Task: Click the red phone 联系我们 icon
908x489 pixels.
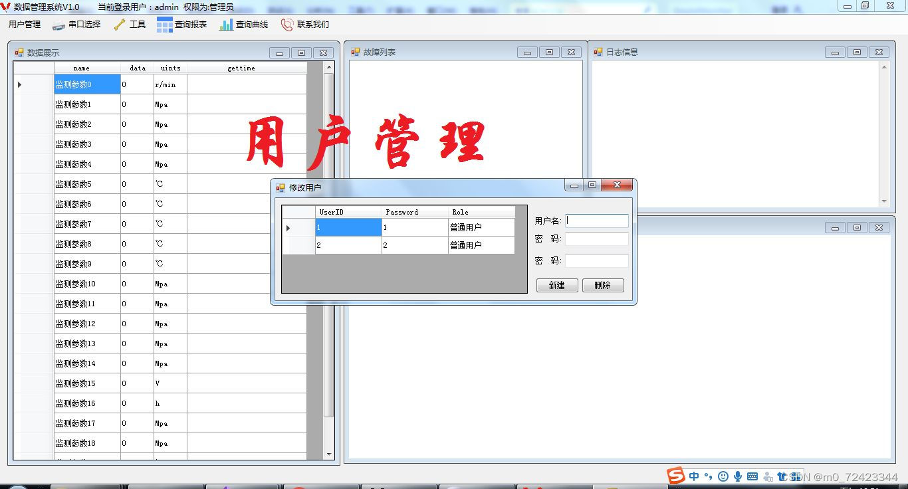Action: [x=286, y=24]
